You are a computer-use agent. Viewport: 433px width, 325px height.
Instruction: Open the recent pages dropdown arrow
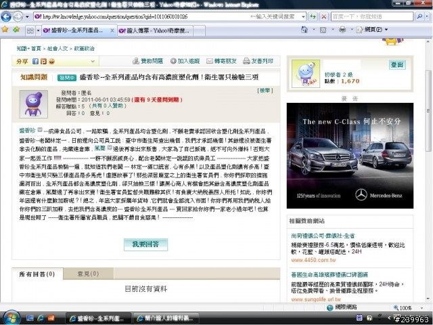click(27, 17)
